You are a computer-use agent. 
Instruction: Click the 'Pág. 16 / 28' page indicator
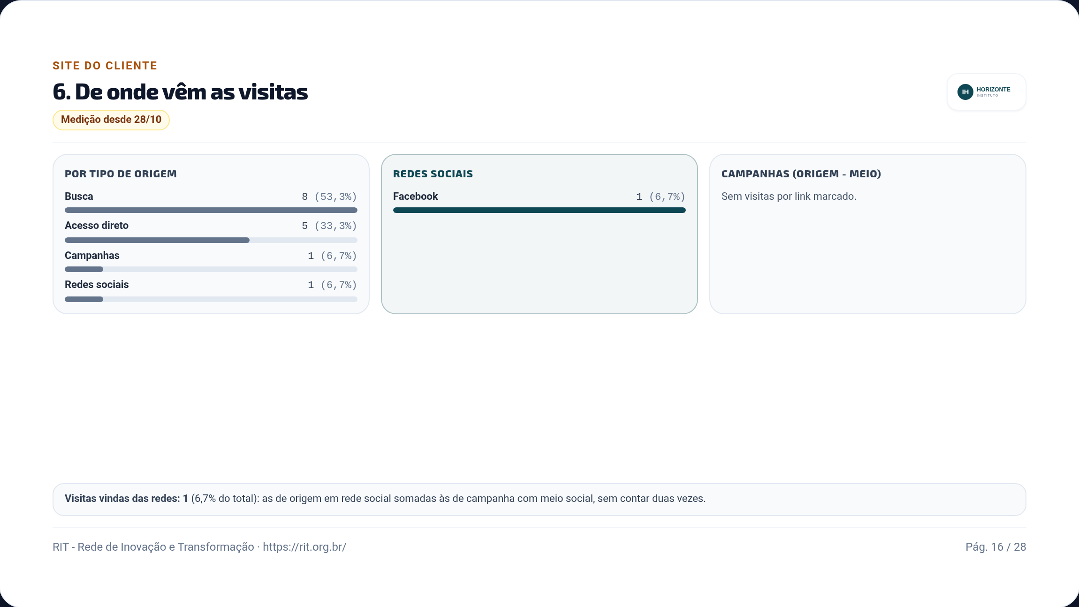[996, 547]
